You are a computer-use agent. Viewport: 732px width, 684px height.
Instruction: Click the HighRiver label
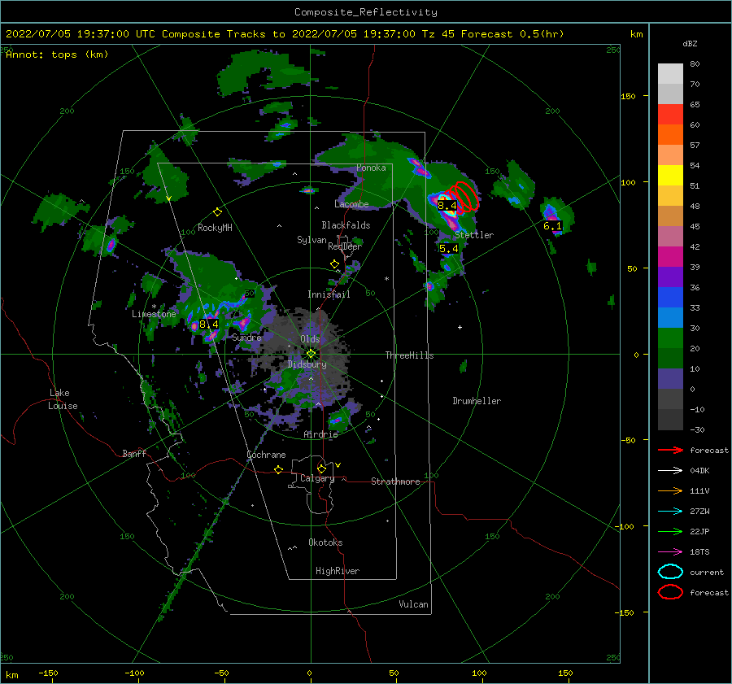(x=338, y=571)
